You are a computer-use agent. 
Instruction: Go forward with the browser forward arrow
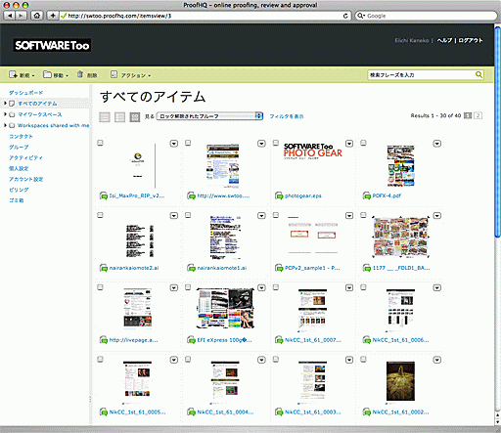(21, 16)
